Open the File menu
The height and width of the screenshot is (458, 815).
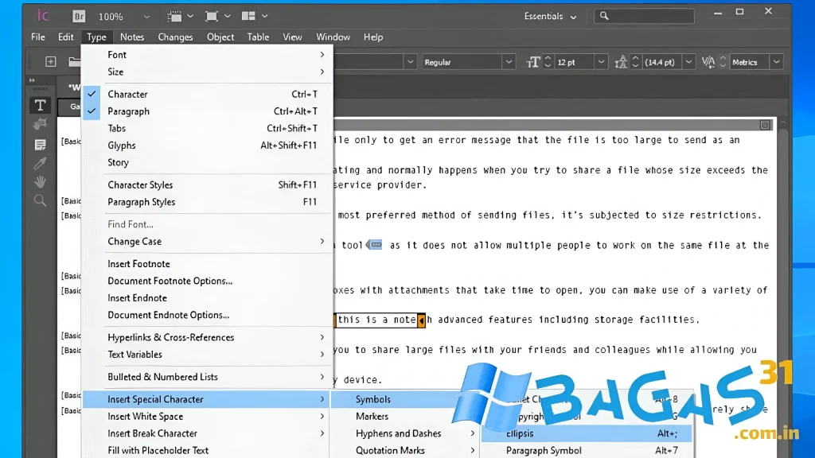(x=38, y=37)
